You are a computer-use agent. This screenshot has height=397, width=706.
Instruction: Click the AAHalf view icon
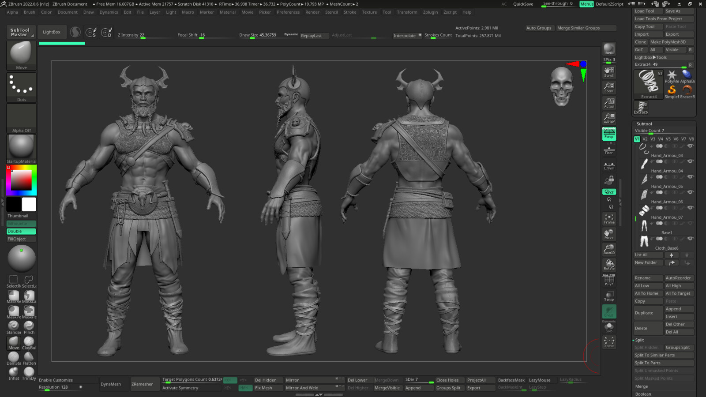pos(609,118)
